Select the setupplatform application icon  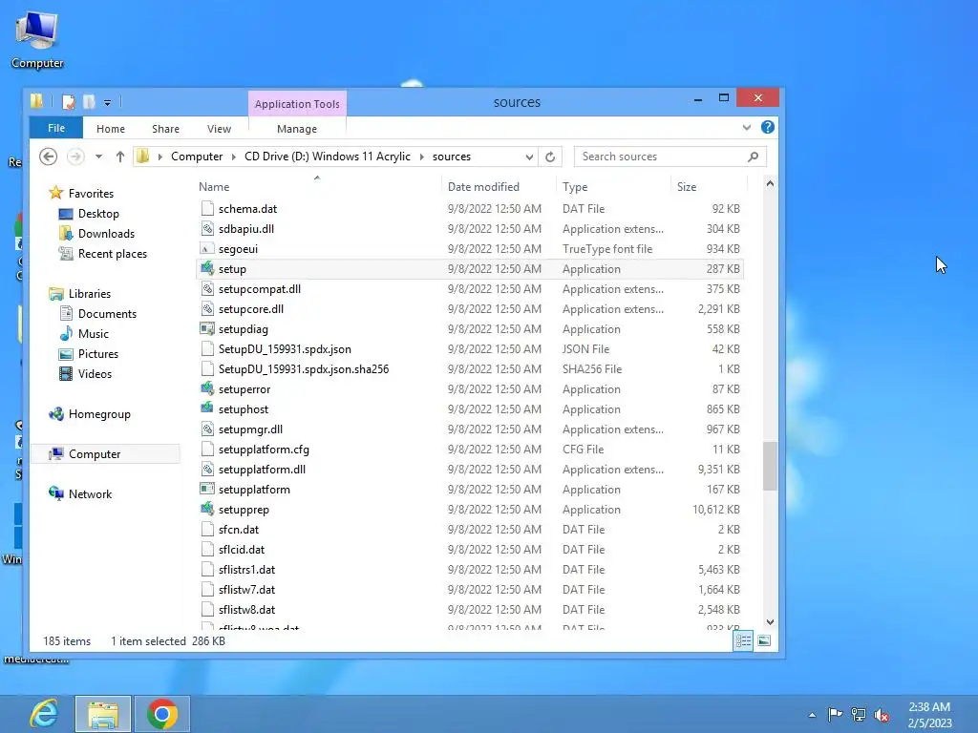point(207,490)
